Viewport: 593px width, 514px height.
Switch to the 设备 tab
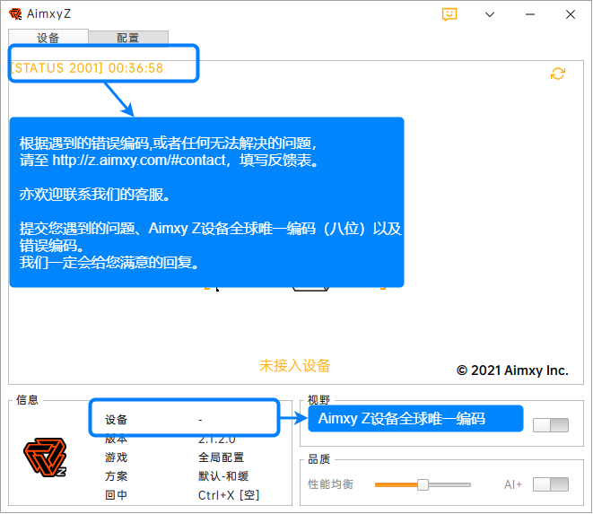point(48,38)
